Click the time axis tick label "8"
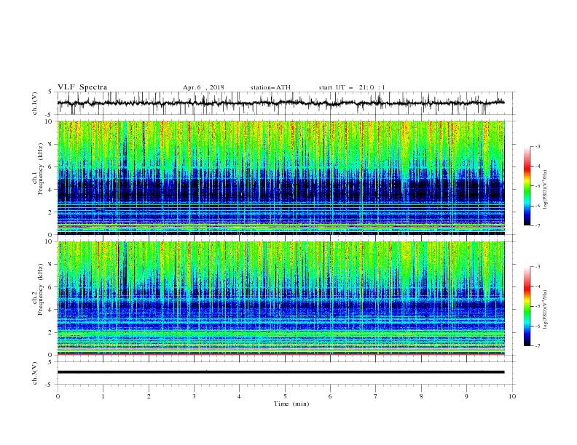577x445 pixels. tap(421, 396)
